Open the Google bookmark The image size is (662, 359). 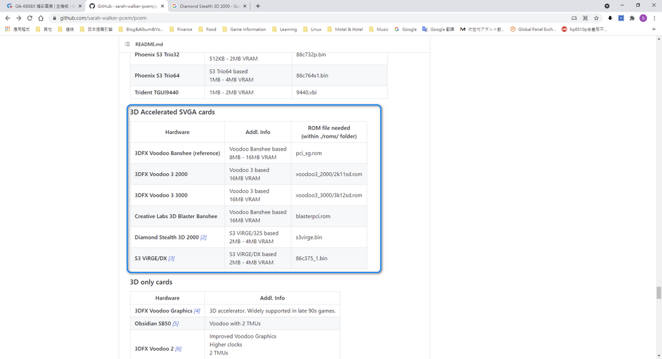point(405,29)
